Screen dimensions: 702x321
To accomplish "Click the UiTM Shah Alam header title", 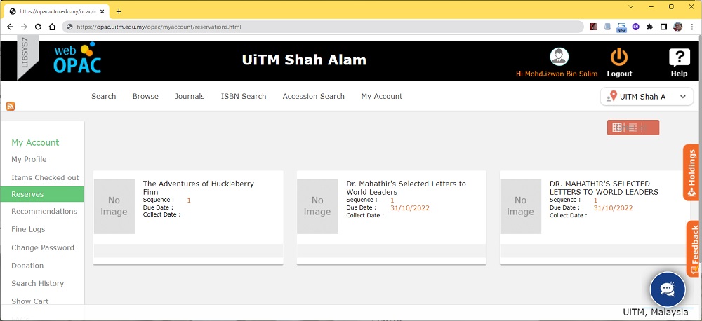I will (304, 60).
